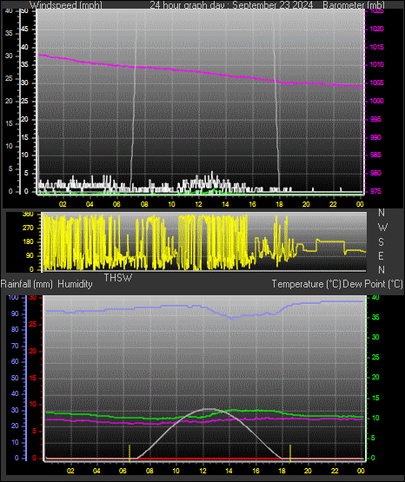405x482 pixels.
Task: Click the Windspeed (mph) axis title
Action: [66, 5]
